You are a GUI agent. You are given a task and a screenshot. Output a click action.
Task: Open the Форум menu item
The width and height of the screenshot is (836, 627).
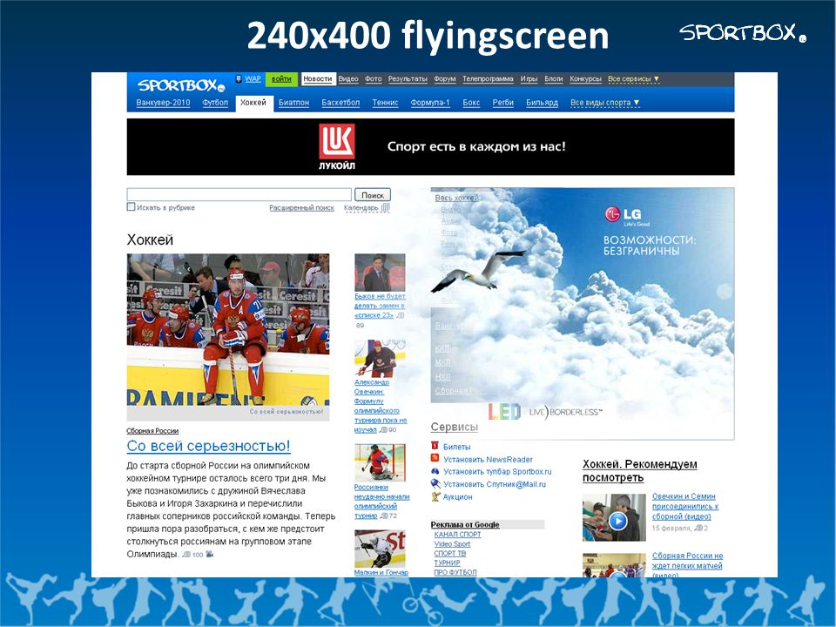click(x=445, y=79)
